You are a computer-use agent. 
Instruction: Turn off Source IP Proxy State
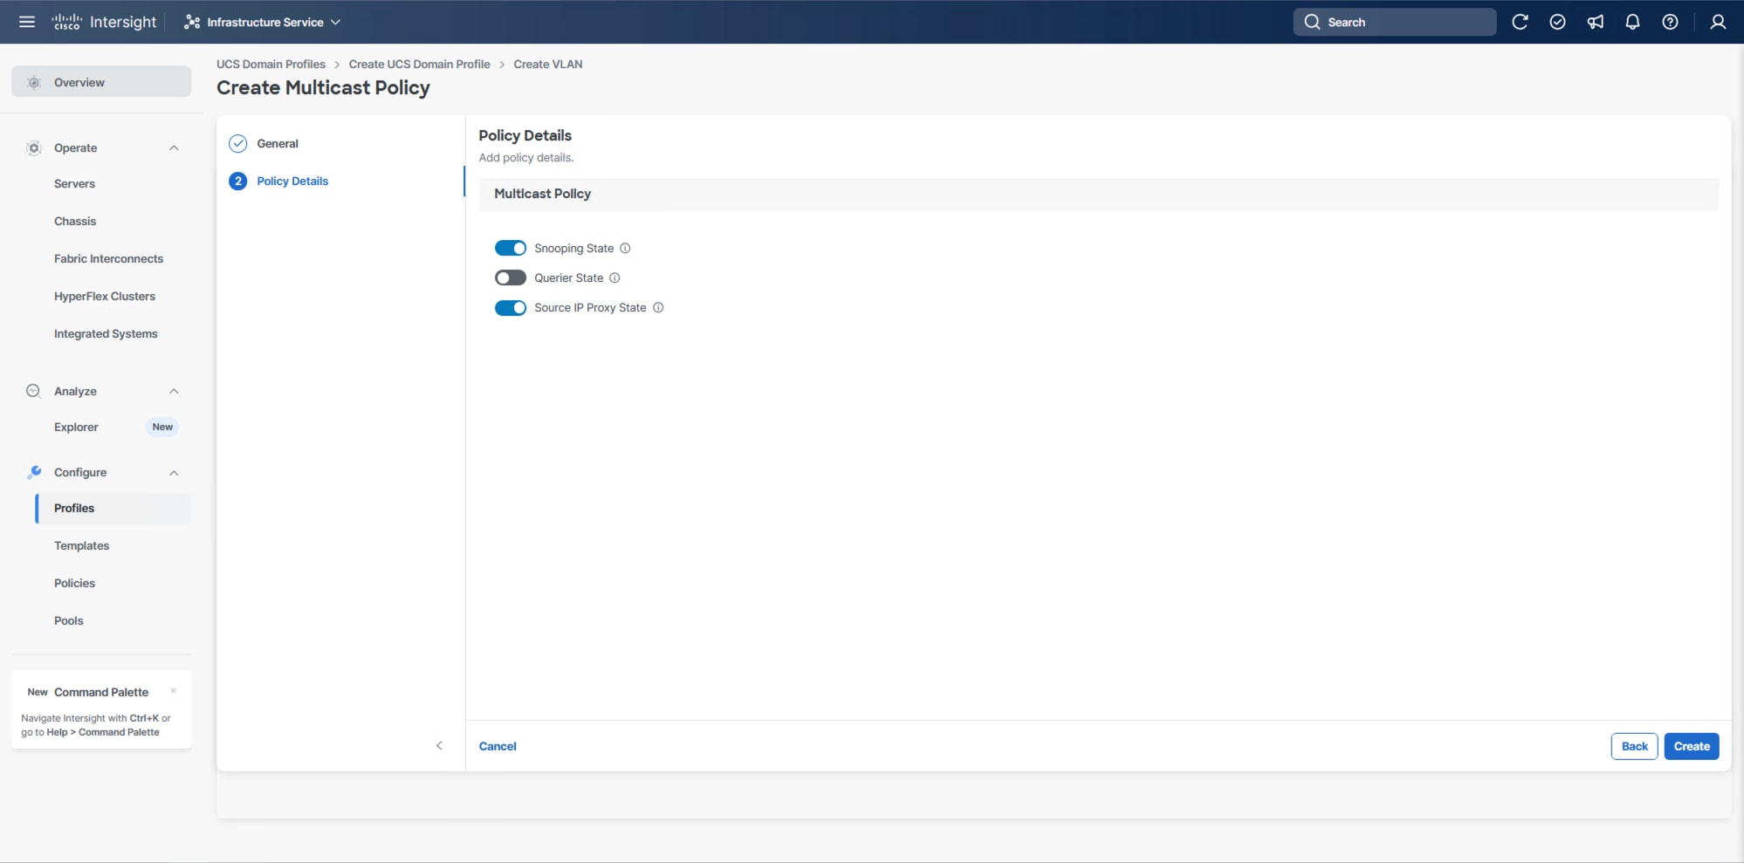511,307
